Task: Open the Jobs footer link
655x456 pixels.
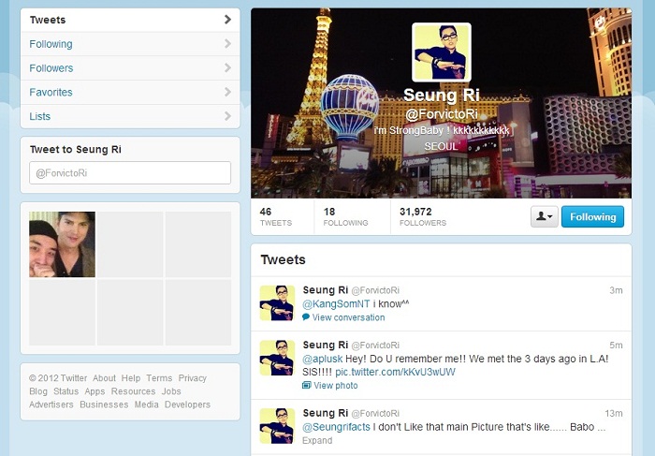Action: pos(171,391)
